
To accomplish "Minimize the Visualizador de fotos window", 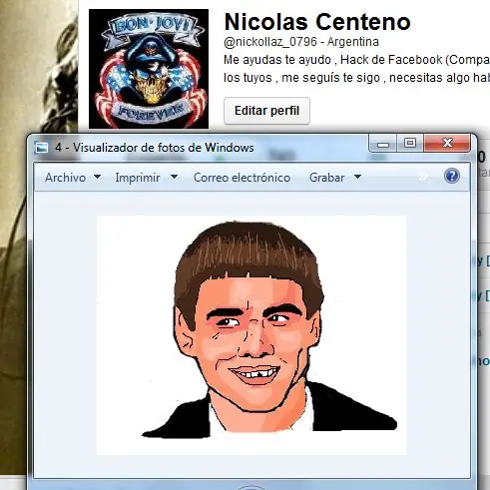I will tap(383, 144).
